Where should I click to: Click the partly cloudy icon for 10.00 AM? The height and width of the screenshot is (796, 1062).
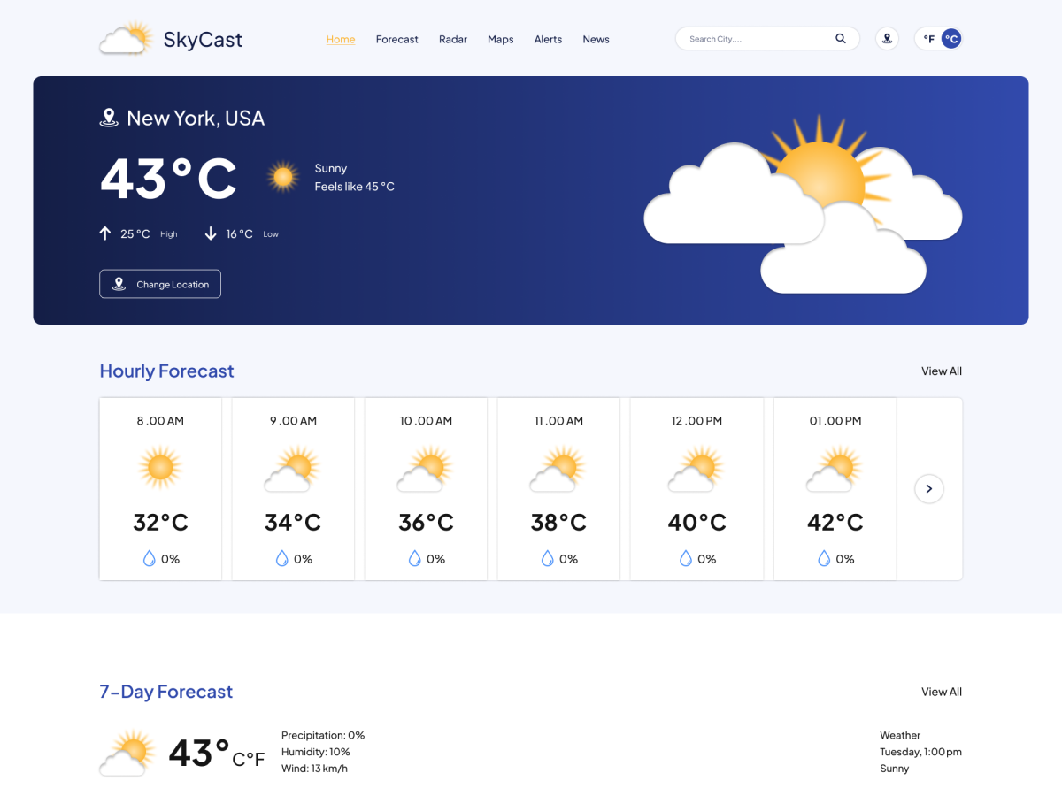pos(424,469)
